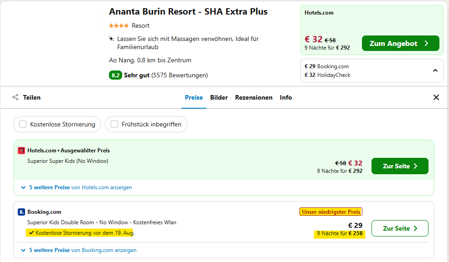Click the share icon next to Teilen
The width and height of the screenshot is (449, 262).
(x=15, y=97)
